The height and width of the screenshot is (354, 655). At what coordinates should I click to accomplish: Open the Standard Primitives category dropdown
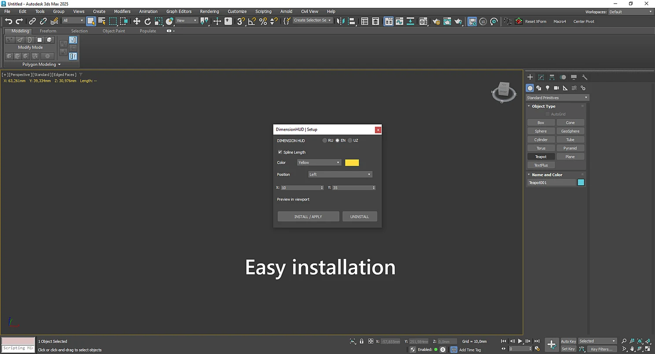557,98
